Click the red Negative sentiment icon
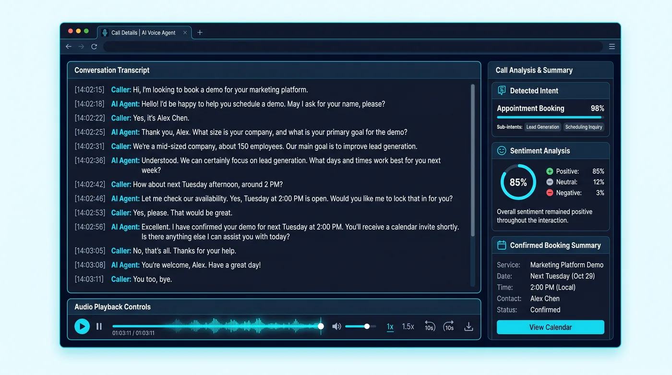Screen dimensions: 672x375 pos(550,193)
